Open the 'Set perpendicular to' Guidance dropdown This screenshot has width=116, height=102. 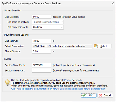[48, 27]
